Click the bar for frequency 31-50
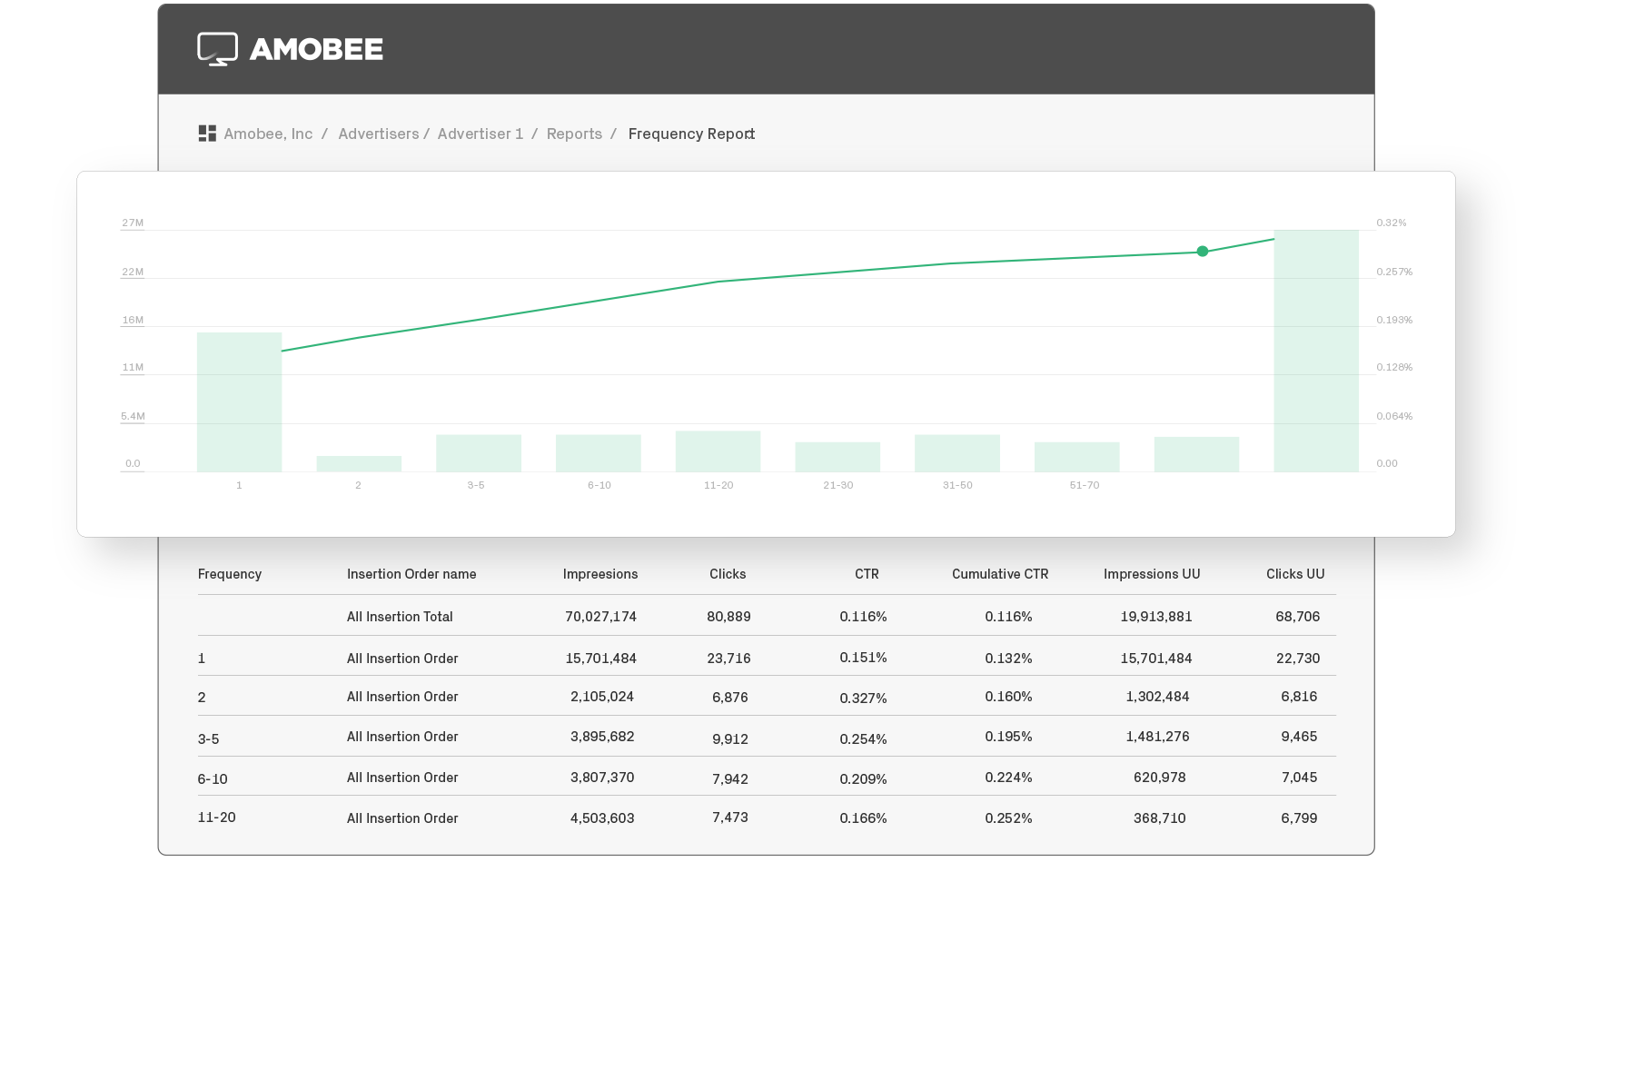The width and height of the screenshot is (1635, 1090). (x=957, y=453)
